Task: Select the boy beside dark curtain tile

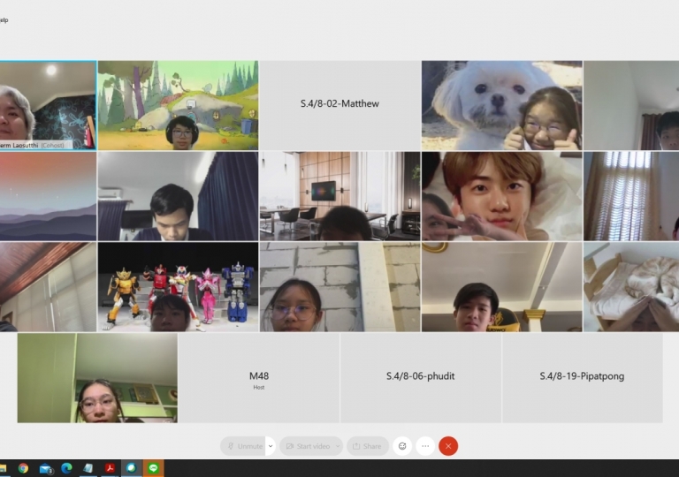Action: point(178,196)
